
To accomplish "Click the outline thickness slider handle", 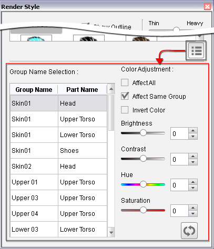I will pos(177,29).
